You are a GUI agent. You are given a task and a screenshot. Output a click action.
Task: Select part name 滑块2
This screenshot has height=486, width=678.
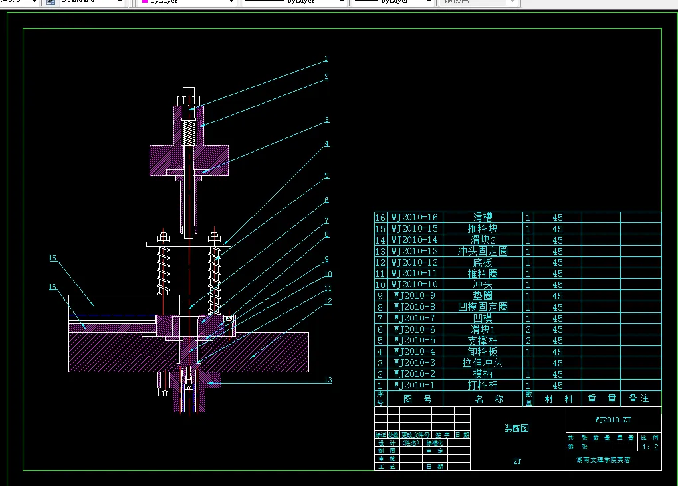(483, 240)
